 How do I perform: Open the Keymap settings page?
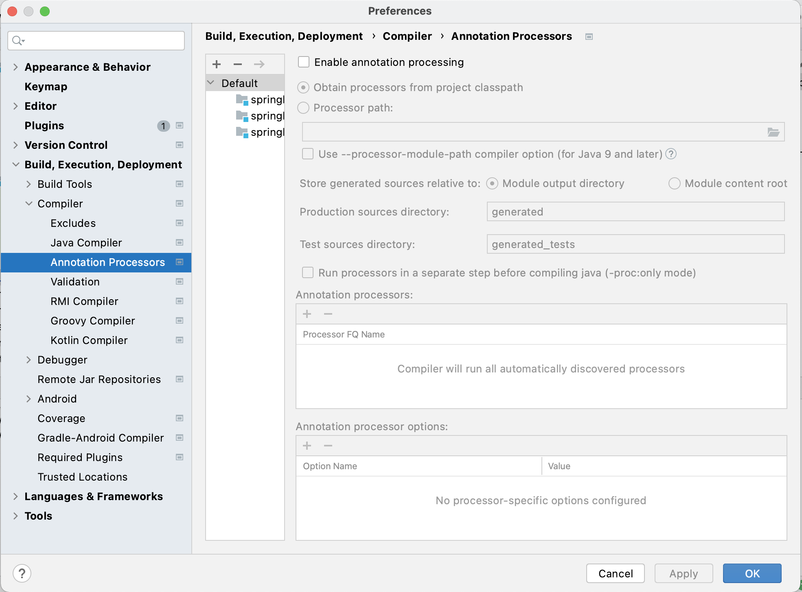tap(46, 87)
